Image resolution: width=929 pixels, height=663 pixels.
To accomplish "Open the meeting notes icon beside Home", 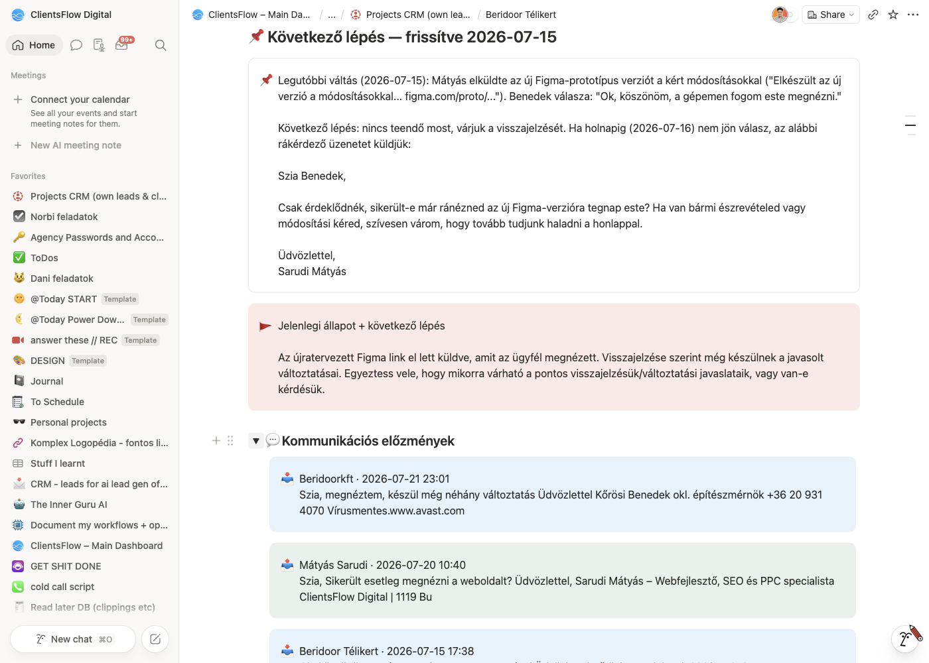I will coord(99,45).
